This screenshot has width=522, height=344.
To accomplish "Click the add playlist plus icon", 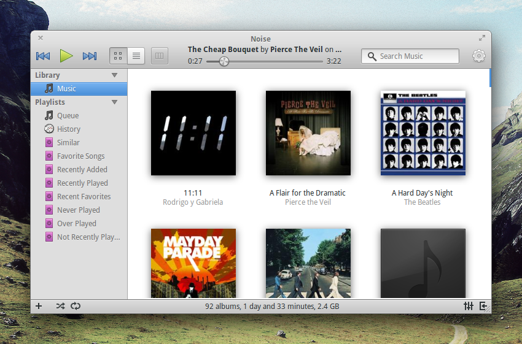I will tap(39, 306).
